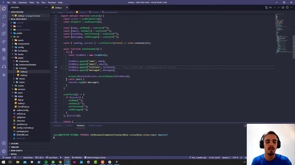Open the Live Share activity bar icon

point(4,42)
